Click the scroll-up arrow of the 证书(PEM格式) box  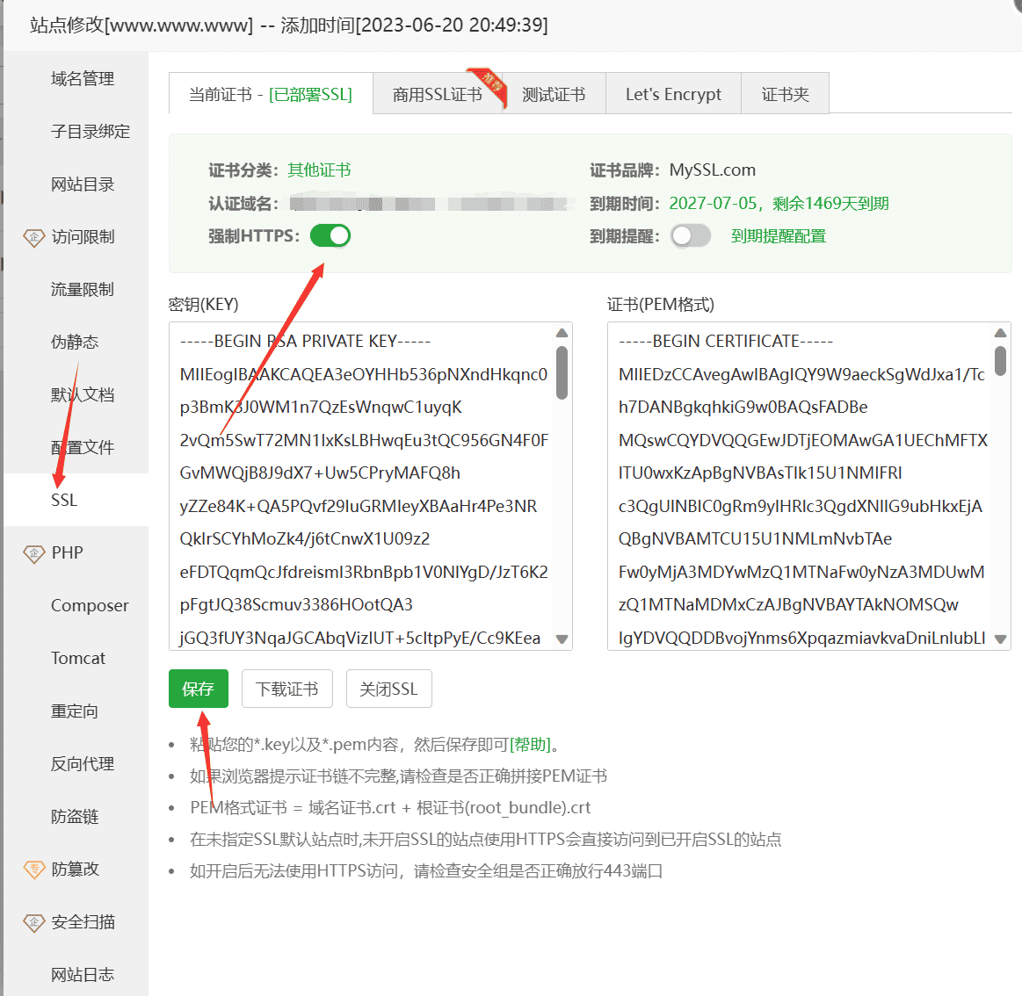[x=1001, y=332]
